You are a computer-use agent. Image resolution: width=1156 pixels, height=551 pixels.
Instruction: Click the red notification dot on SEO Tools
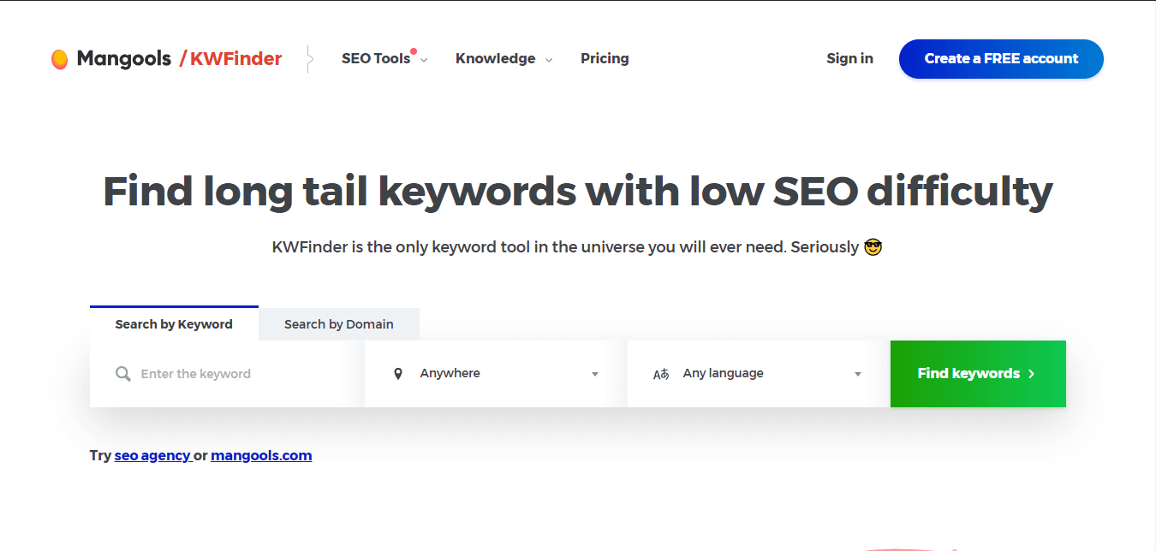click(414, 51)
